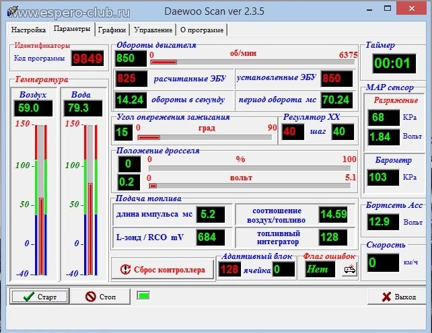This screenshot has height=333, width=432.
Task: Click the ECU calculated RPM value 825
Action: [131, 79]
